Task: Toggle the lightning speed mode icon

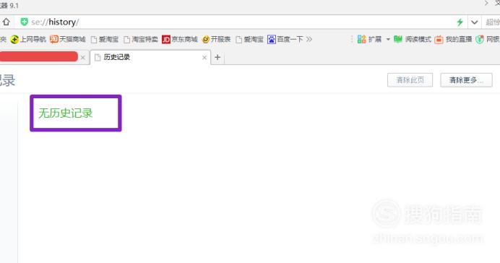Action: (x=460, y=22)
